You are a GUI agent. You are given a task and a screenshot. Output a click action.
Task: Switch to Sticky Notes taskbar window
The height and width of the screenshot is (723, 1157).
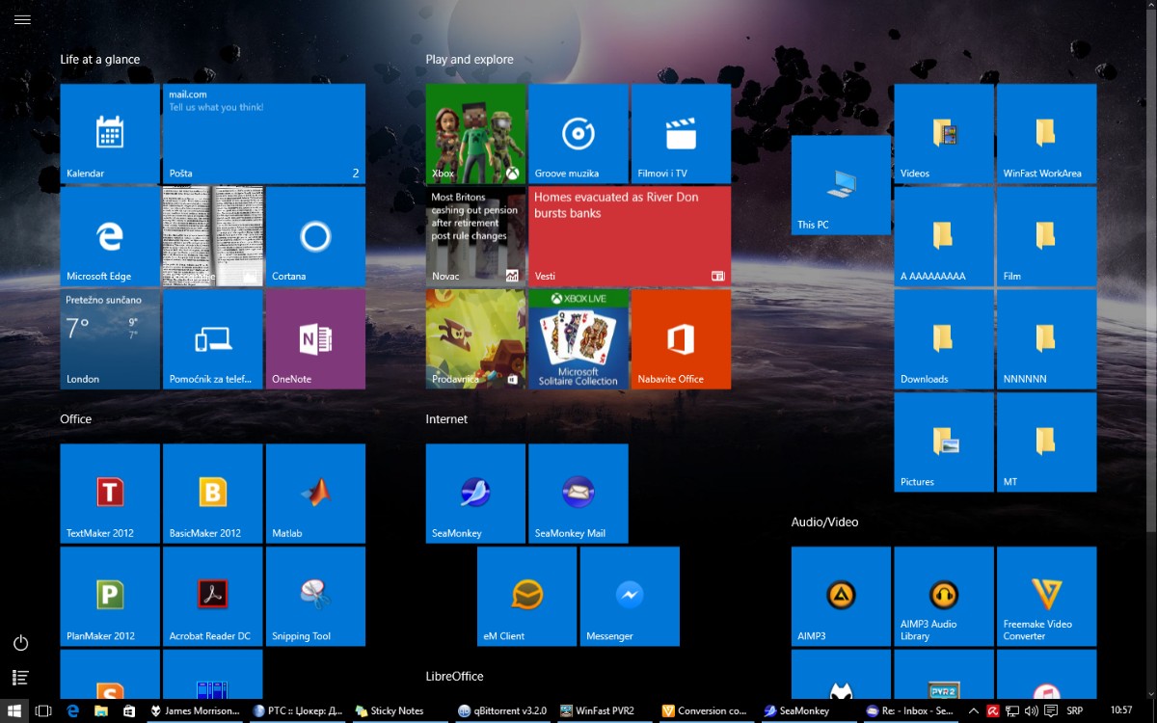coord(390,710)
